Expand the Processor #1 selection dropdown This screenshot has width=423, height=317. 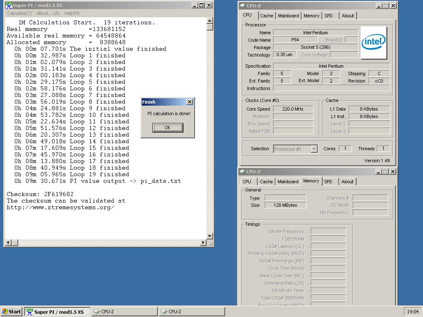tap(314, 149)
